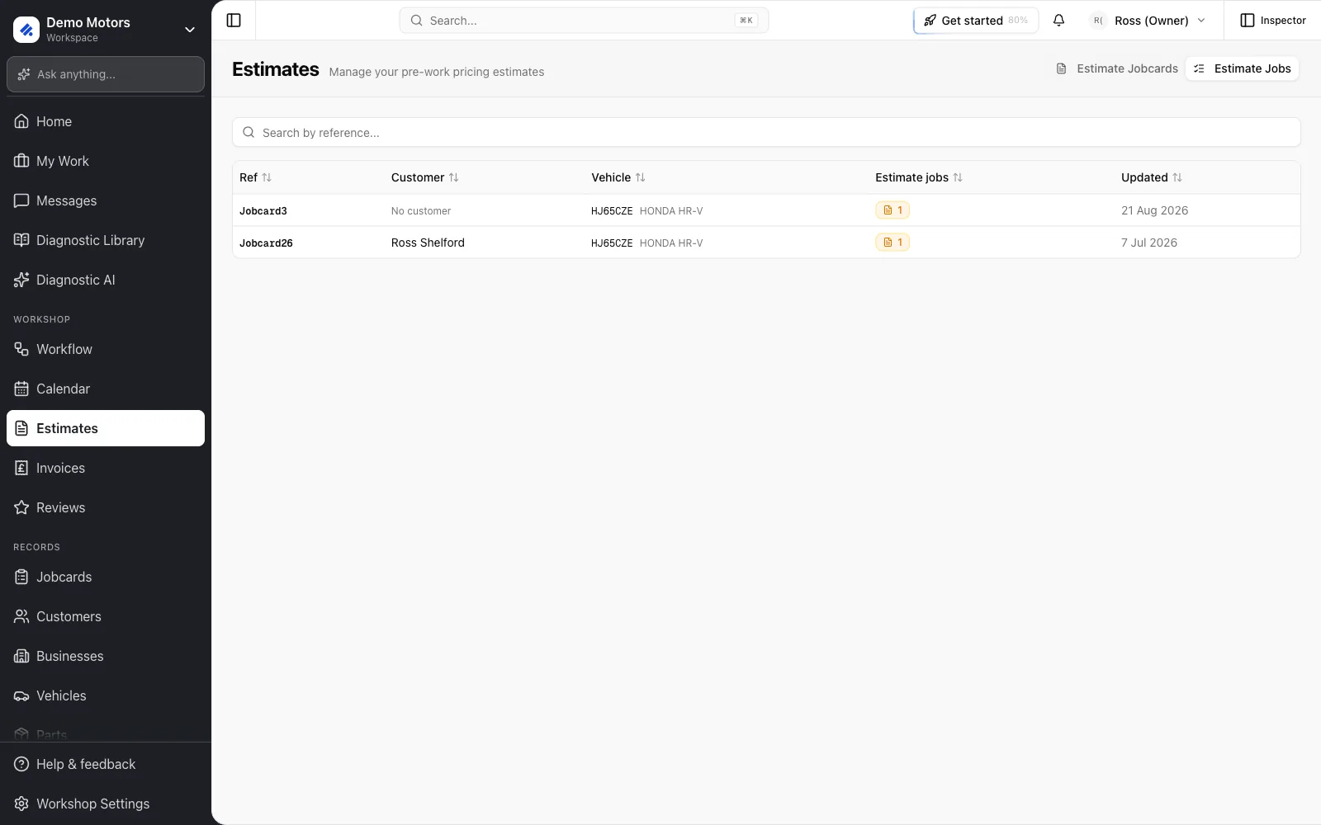Click the Ask anything AI field

pos(106,74)
